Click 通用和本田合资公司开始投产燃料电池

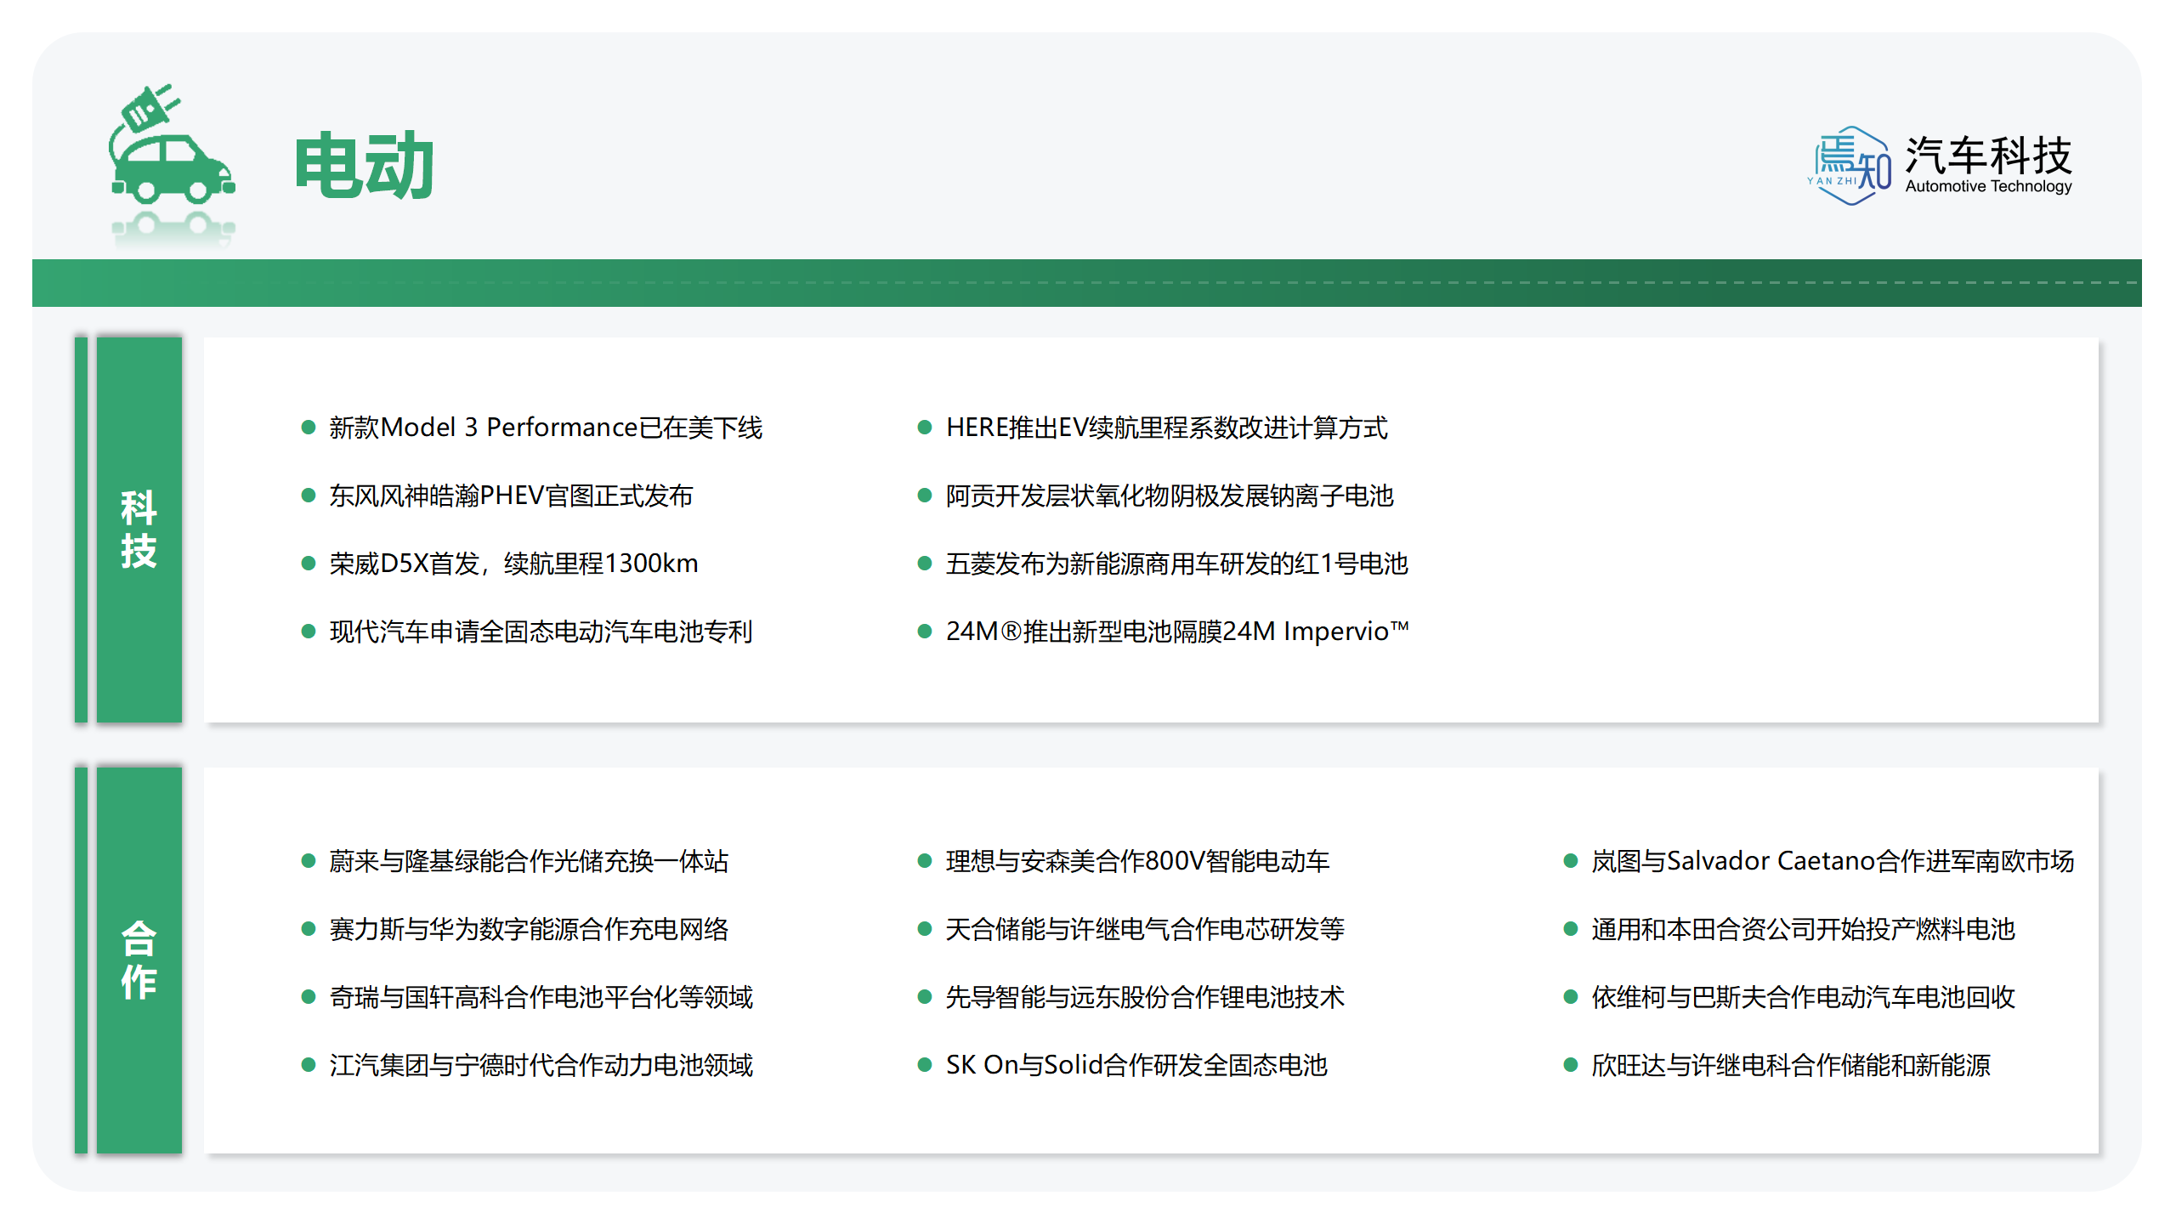[x=1803, y=929]
